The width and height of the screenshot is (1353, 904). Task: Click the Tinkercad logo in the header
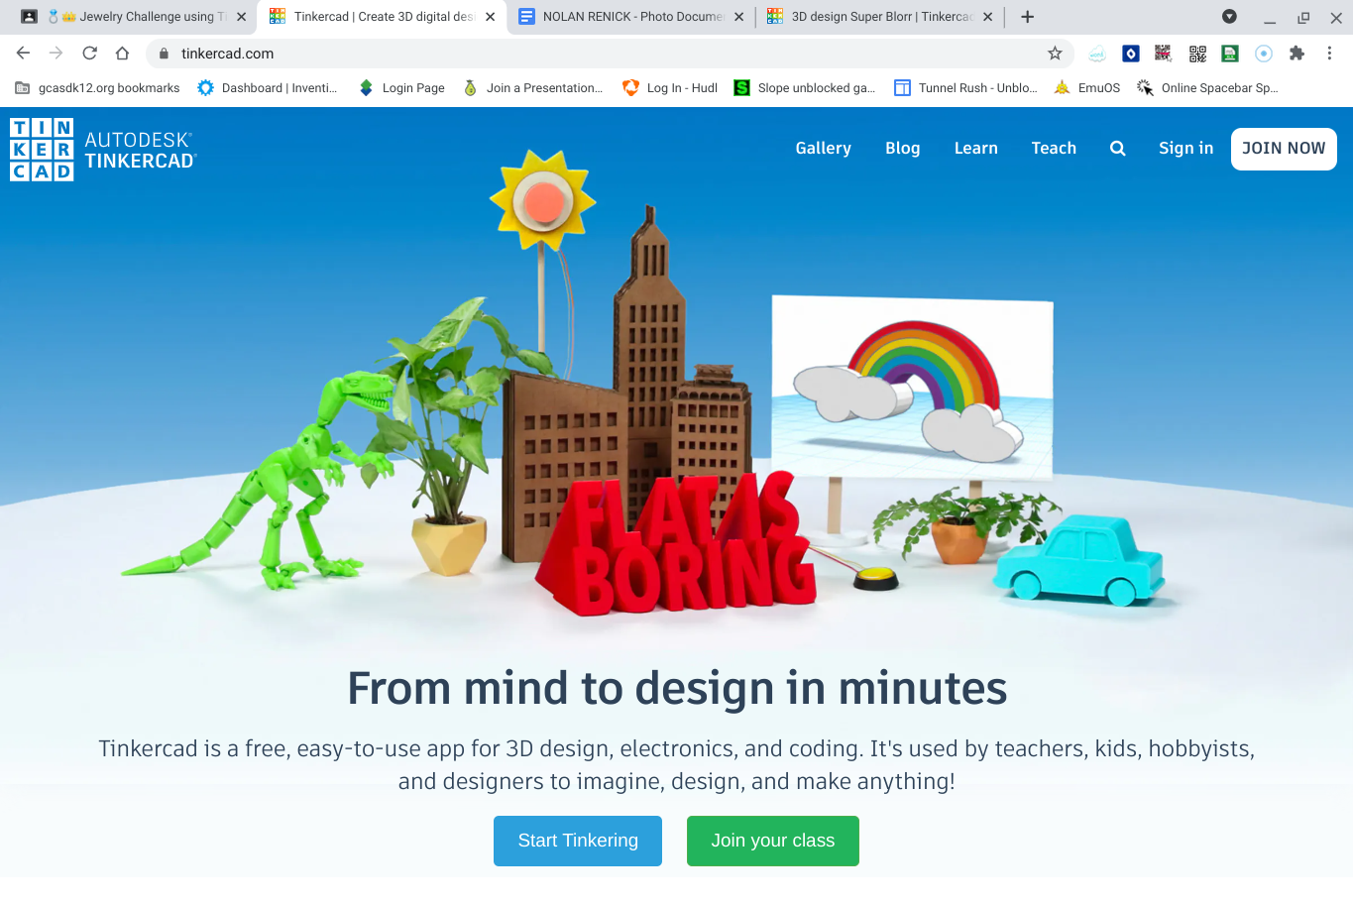tap(103, 150)
